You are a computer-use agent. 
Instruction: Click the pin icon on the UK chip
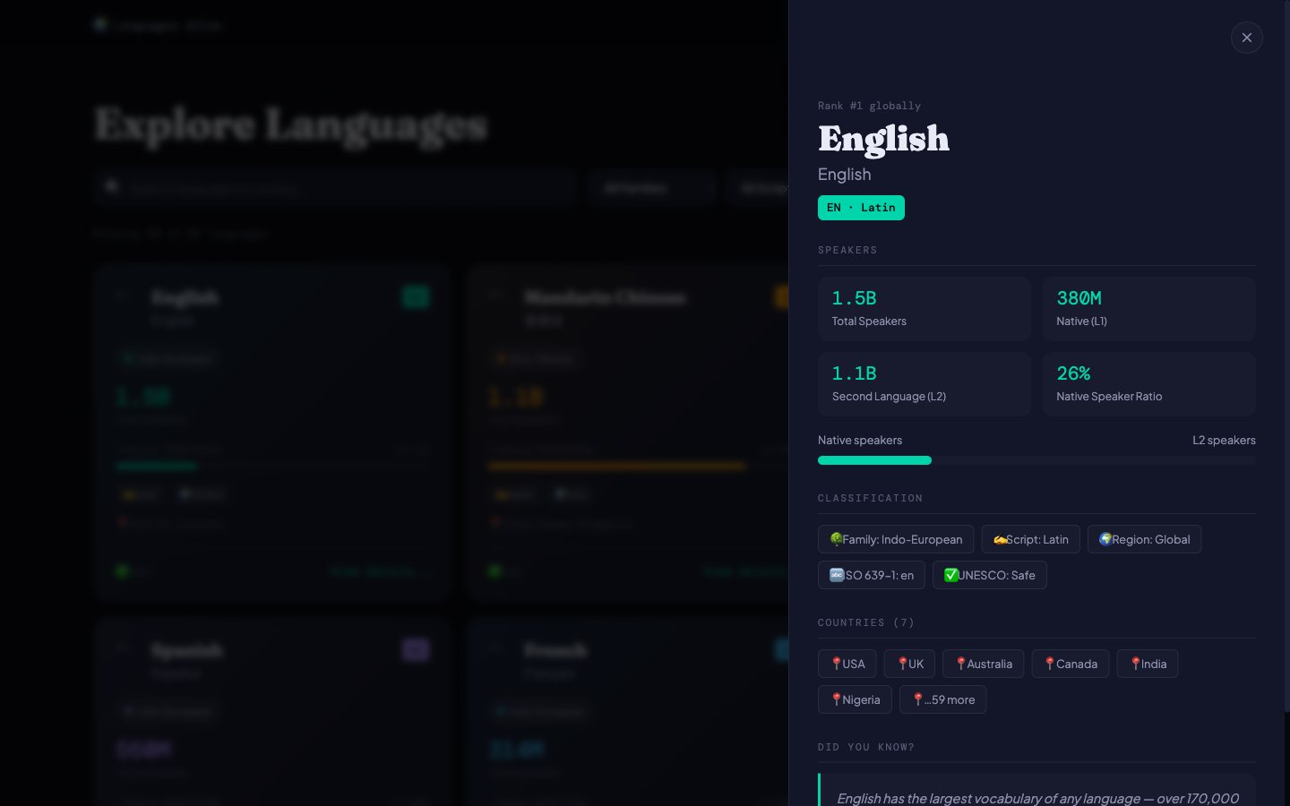click(903, 664)
